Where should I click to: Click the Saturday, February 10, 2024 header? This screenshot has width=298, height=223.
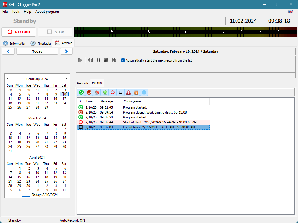click(x=186, y=51)
